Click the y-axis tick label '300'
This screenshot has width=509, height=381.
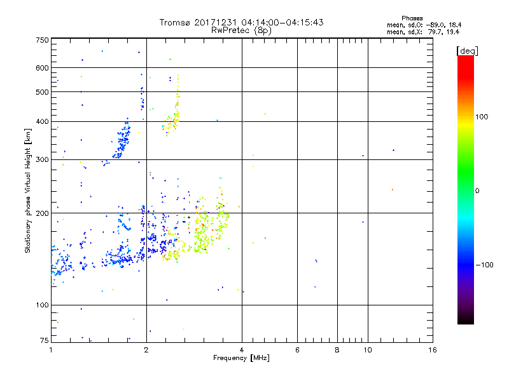pos(42,159)
